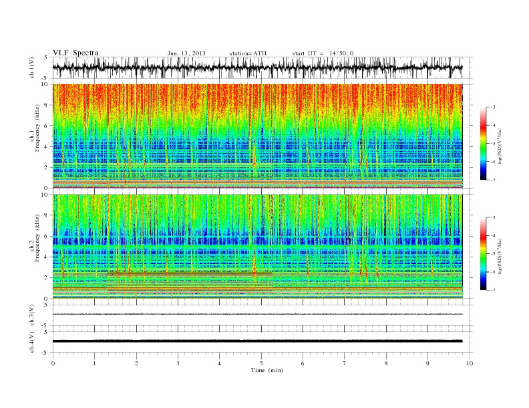Click the color scale bar beside ch.1 spectrogram
529x408 pixels.
point(483,143)
